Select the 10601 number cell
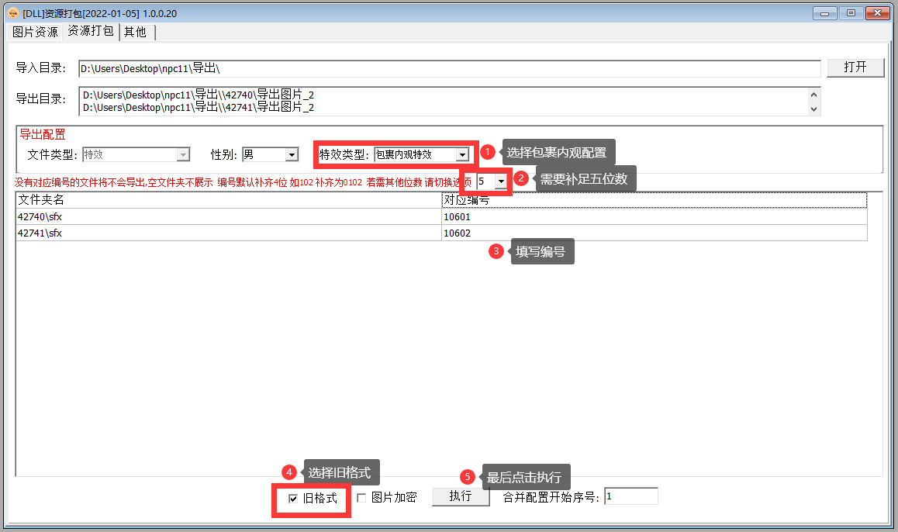 pyautogui.click(x=653, y=217)
